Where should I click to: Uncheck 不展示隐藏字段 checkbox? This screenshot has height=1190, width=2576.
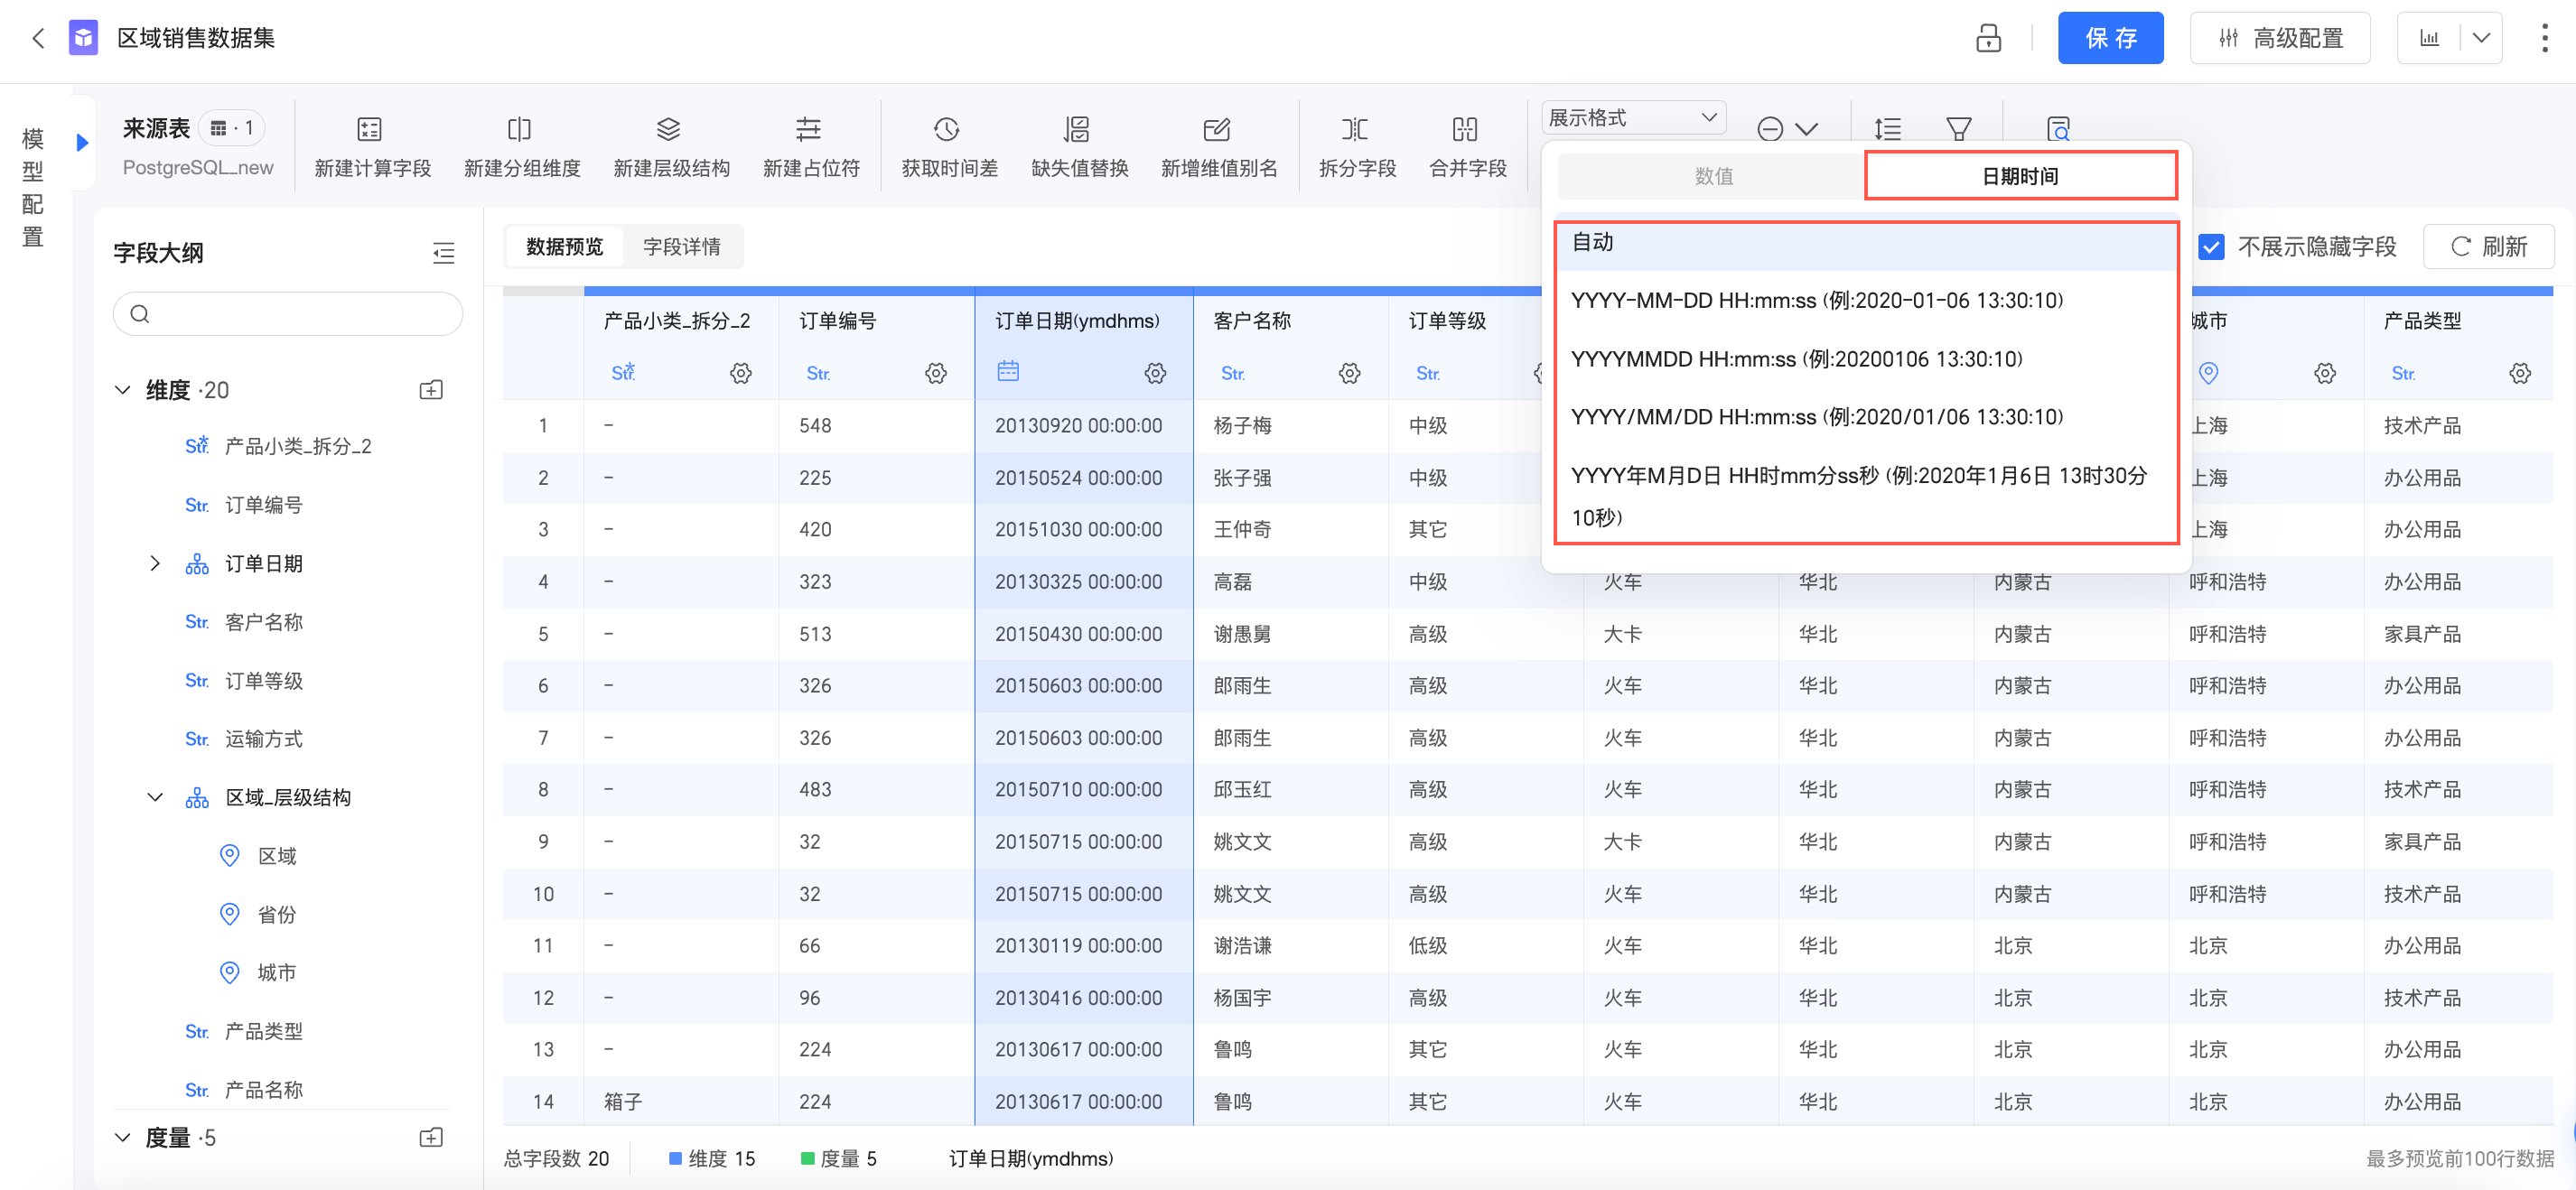tap(2211, 247)
